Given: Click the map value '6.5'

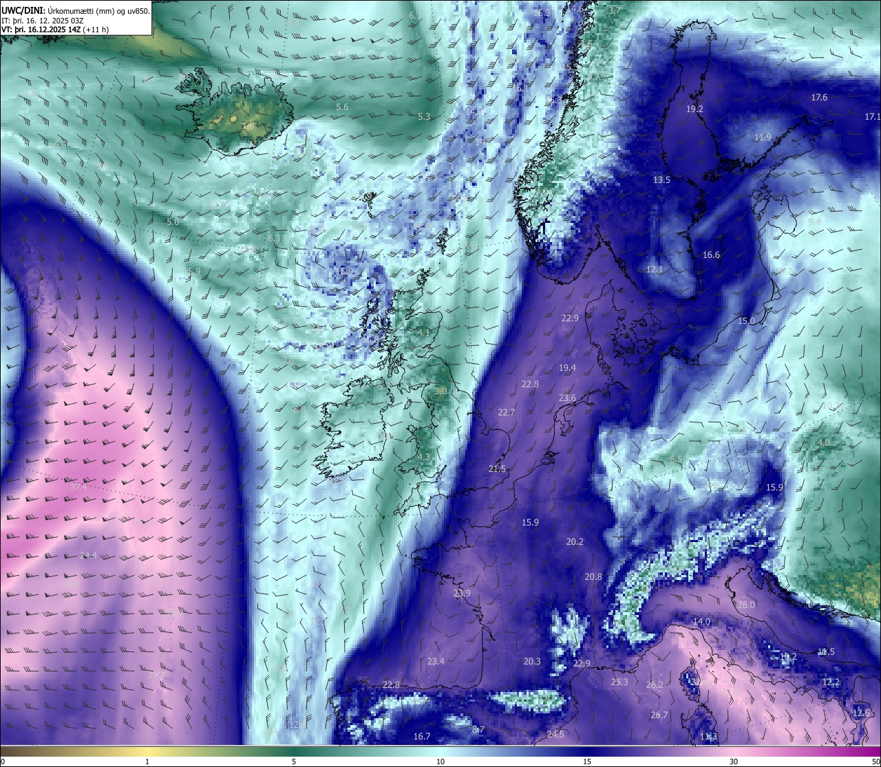Looking at the screenshot, I should click(676, 459).
